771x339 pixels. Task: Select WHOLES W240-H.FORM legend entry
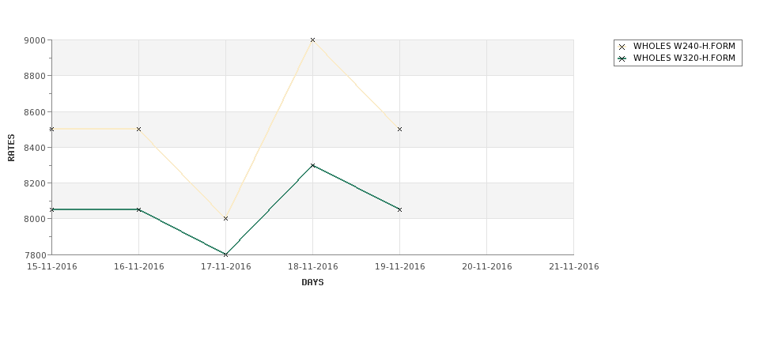(x=677, y=47)
